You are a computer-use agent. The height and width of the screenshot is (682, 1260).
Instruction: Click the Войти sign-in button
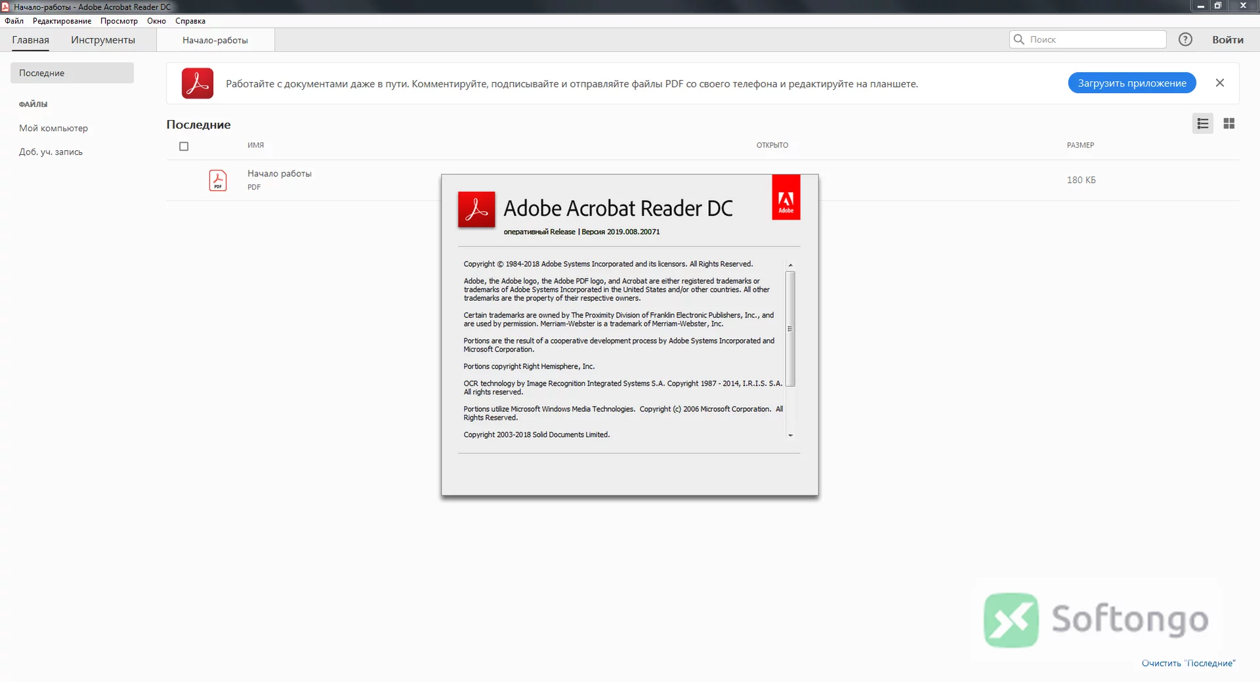[1228, 40]
